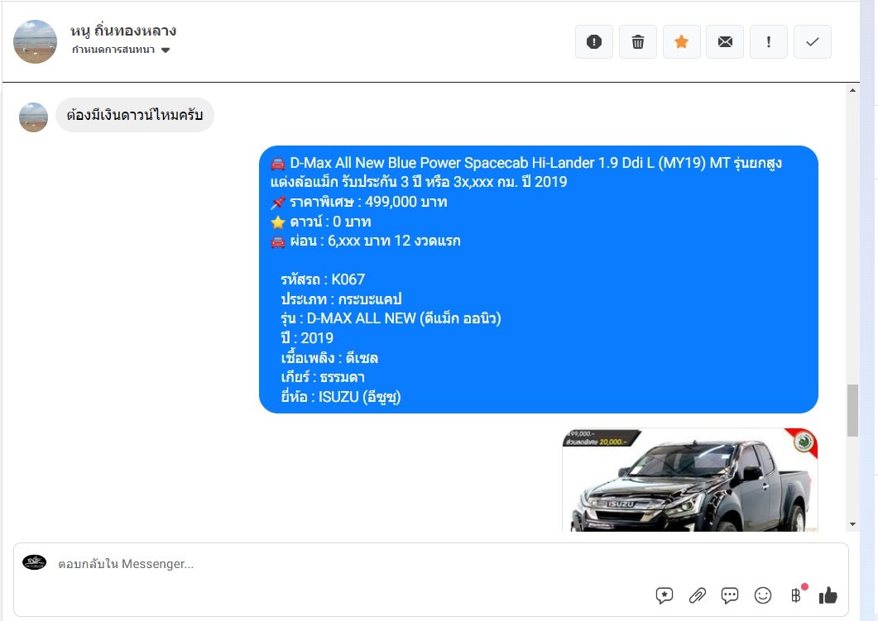Click the scroll up arrow of chat
This screenshot has width=878, height=621.
pyautogui.click(x=852, y=90)
